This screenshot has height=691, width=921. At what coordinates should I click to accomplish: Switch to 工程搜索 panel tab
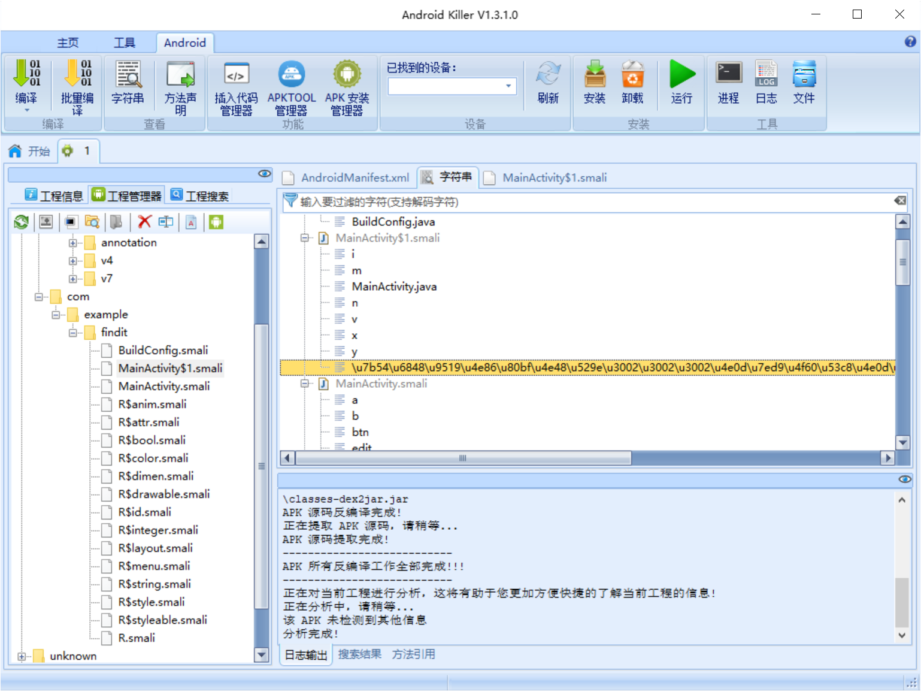tap(200, 195)
